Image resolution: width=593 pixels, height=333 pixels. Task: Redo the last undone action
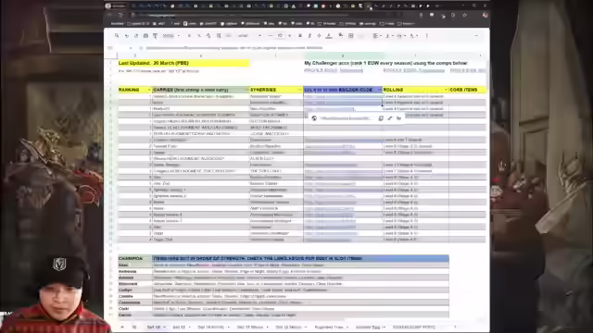pyautogui.click(x=136, y=35)
